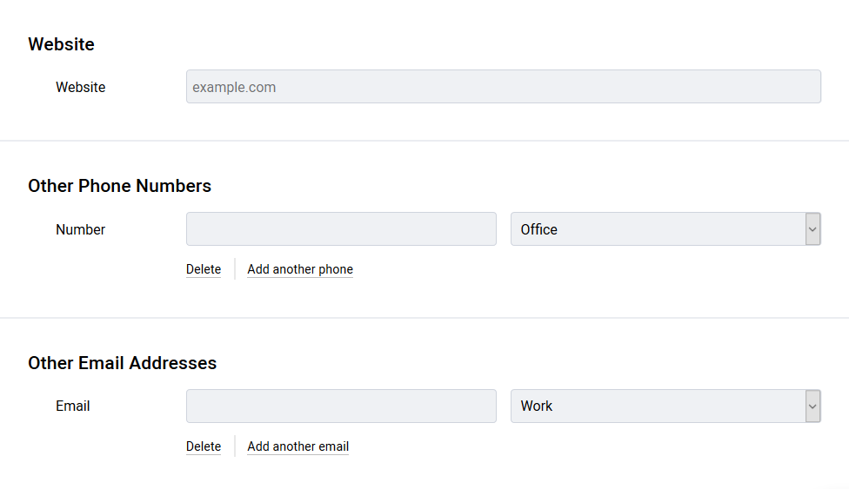Viewport: 849px width, 489px height.
Task: Click the Website field label
Action: pyautogui.click(x=81, y=87)
